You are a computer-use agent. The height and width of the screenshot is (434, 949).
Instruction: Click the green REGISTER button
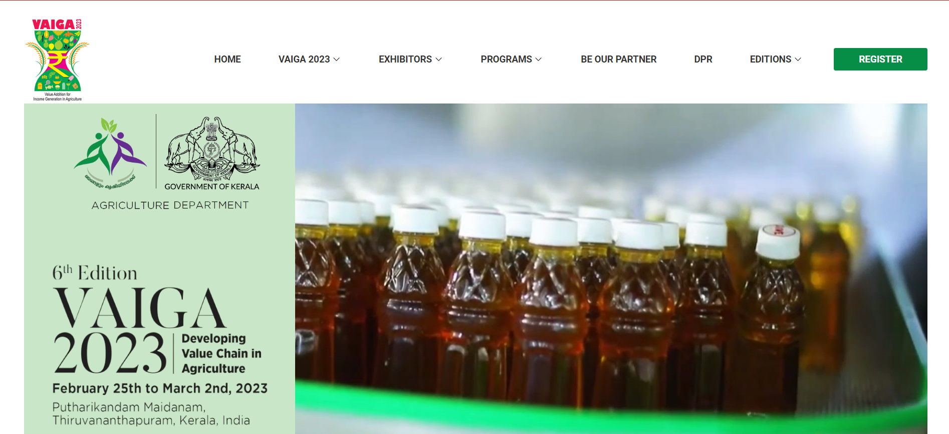click(880, 59)
